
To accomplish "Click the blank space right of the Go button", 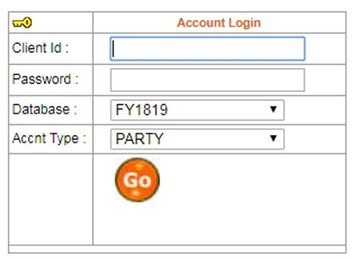I will click(x=245, y=180).
